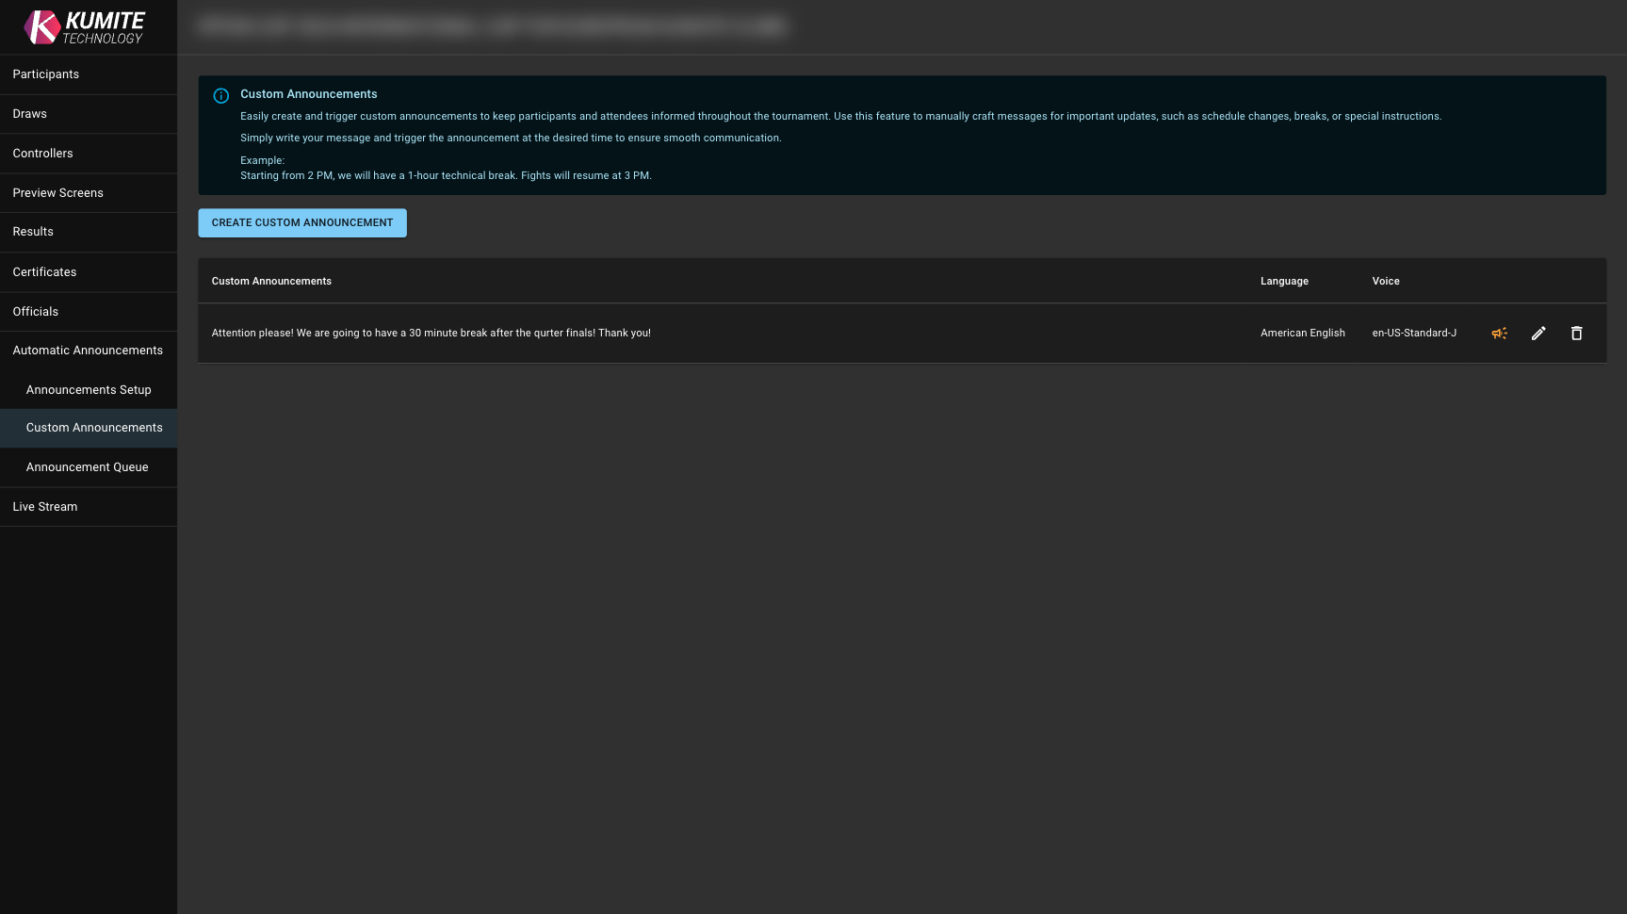This screenshot has height=914, width=1627.
Task: Navigate to the Results page
Action: (33, 232)
